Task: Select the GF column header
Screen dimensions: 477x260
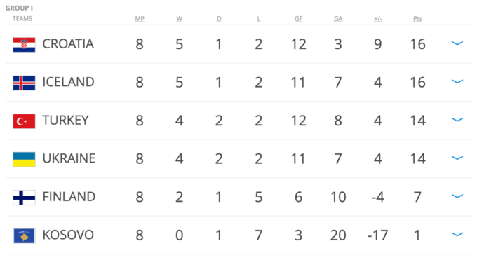Action: coord(298,19)
